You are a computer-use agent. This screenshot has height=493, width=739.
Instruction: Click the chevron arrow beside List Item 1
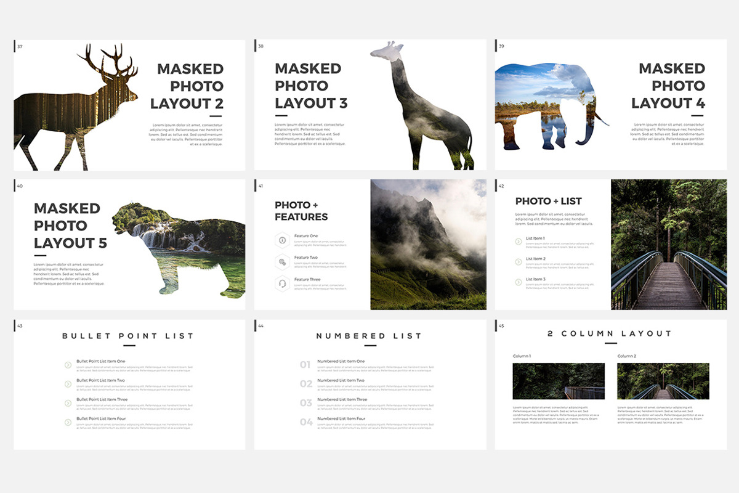tap(519, 241)
